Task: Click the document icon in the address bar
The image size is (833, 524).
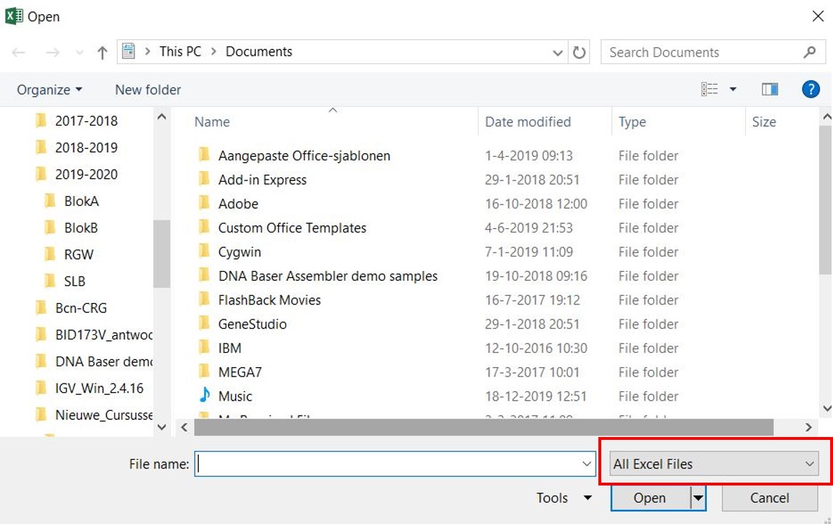Action: [x=128, y=51]
